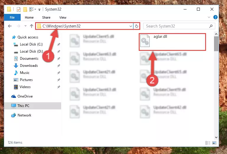The image size is (227, 154).
Task: Click the scrollbar down arrow
Action: tap(216, 137)
